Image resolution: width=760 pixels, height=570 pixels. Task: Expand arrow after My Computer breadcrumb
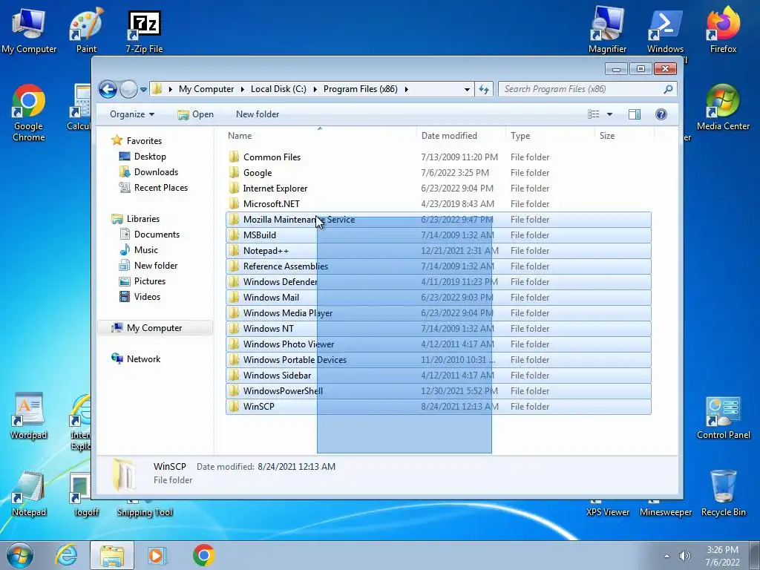point(243,89)
